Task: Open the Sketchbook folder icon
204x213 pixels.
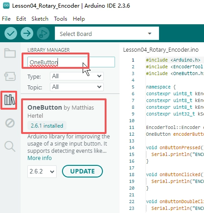Action: (x=10, y=53)
